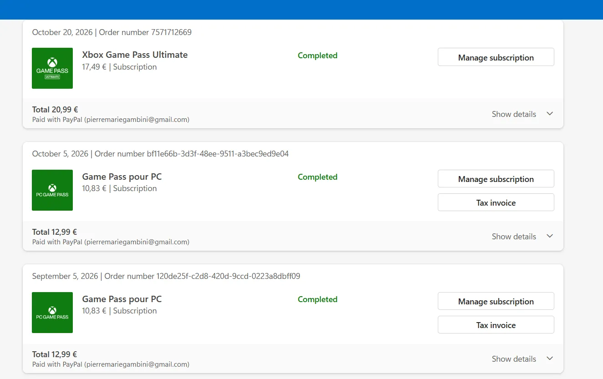Click Total 12,99 € on the October 5 order

tap(55, 232)
